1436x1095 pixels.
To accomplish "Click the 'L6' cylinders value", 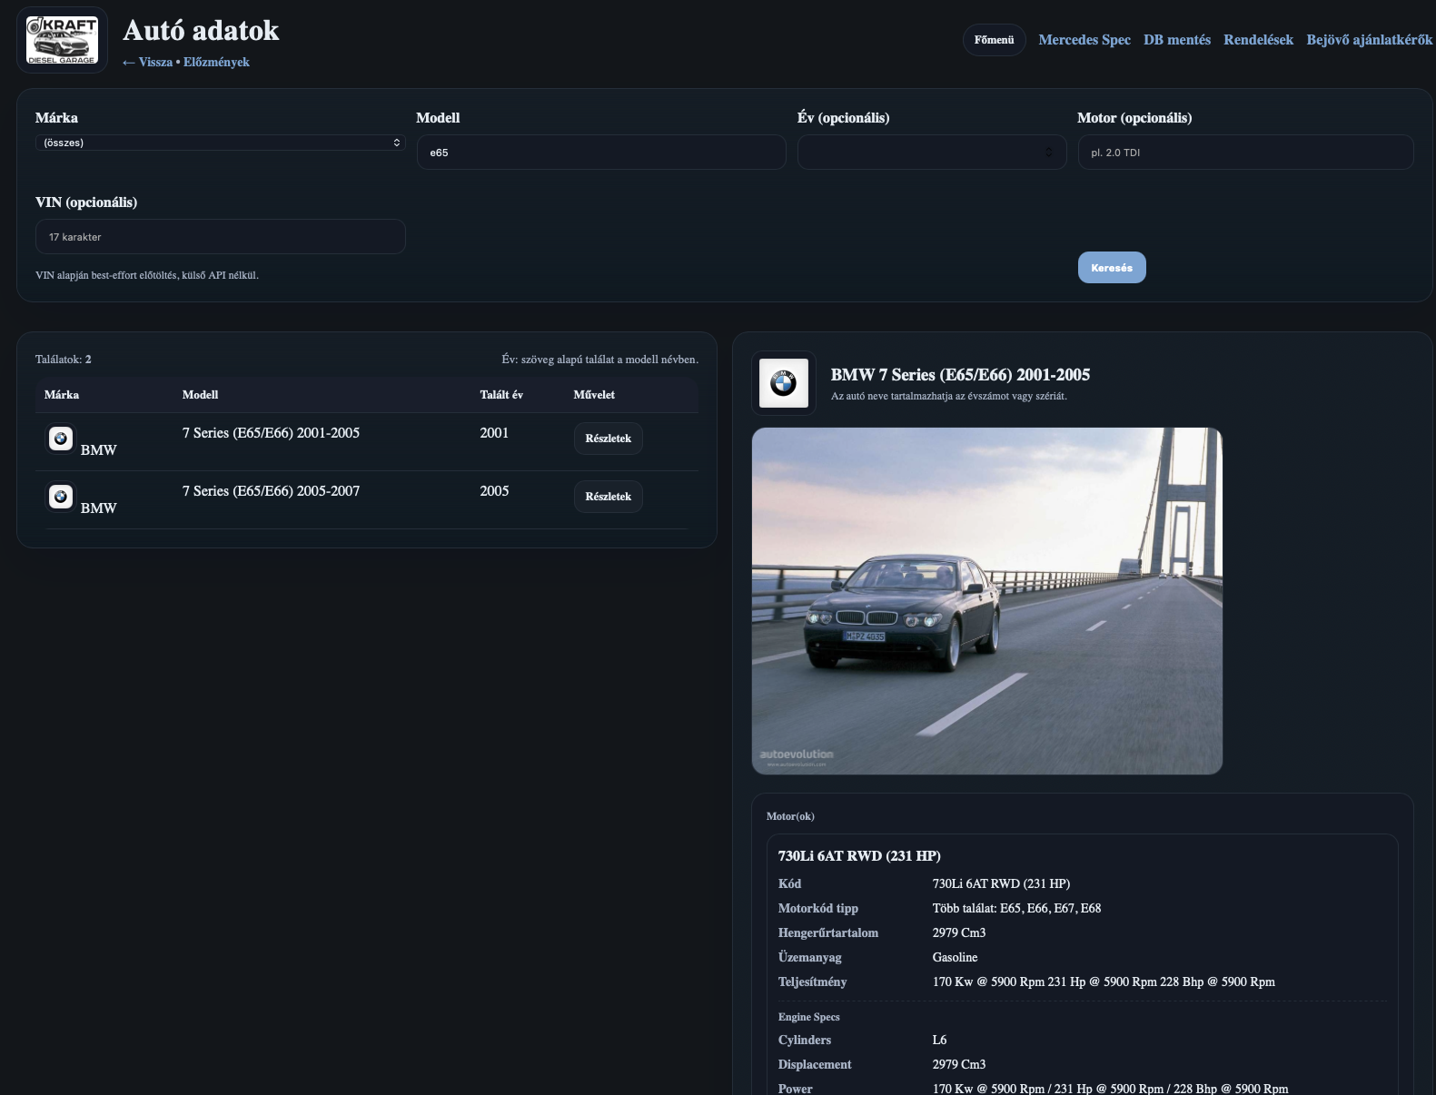I will coord(939,1040).
